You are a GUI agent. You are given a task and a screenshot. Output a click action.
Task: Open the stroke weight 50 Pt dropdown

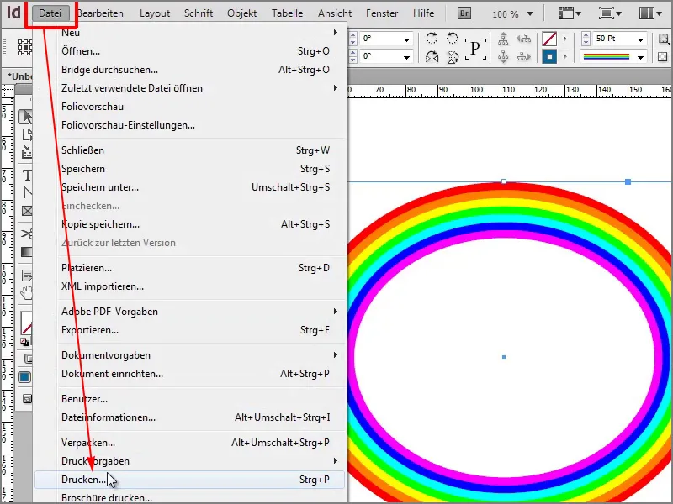[x=641, y=39]
